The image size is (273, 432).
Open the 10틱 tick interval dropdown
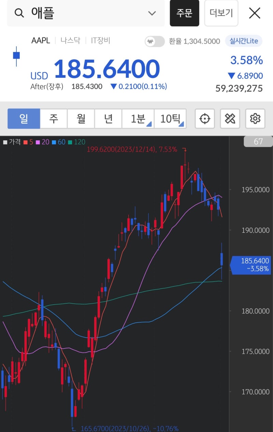[170, 119]
